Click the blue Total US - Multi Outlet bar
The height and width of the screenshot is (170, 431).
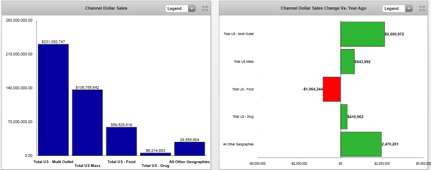[x=53, y=100]
